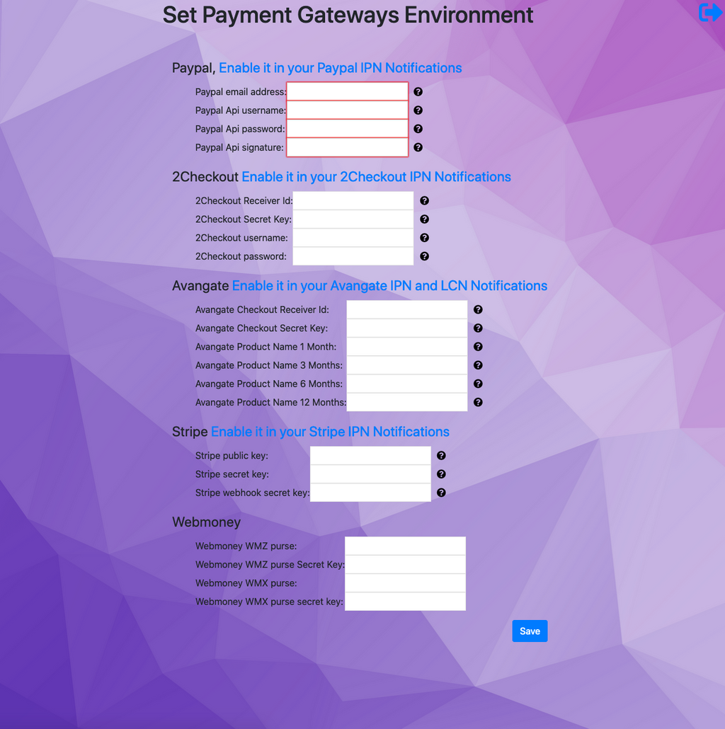This screenshot has width=725, height=729.
Task: Focus the Avangate Checkout Secret Key field
Action: [407, 328]
